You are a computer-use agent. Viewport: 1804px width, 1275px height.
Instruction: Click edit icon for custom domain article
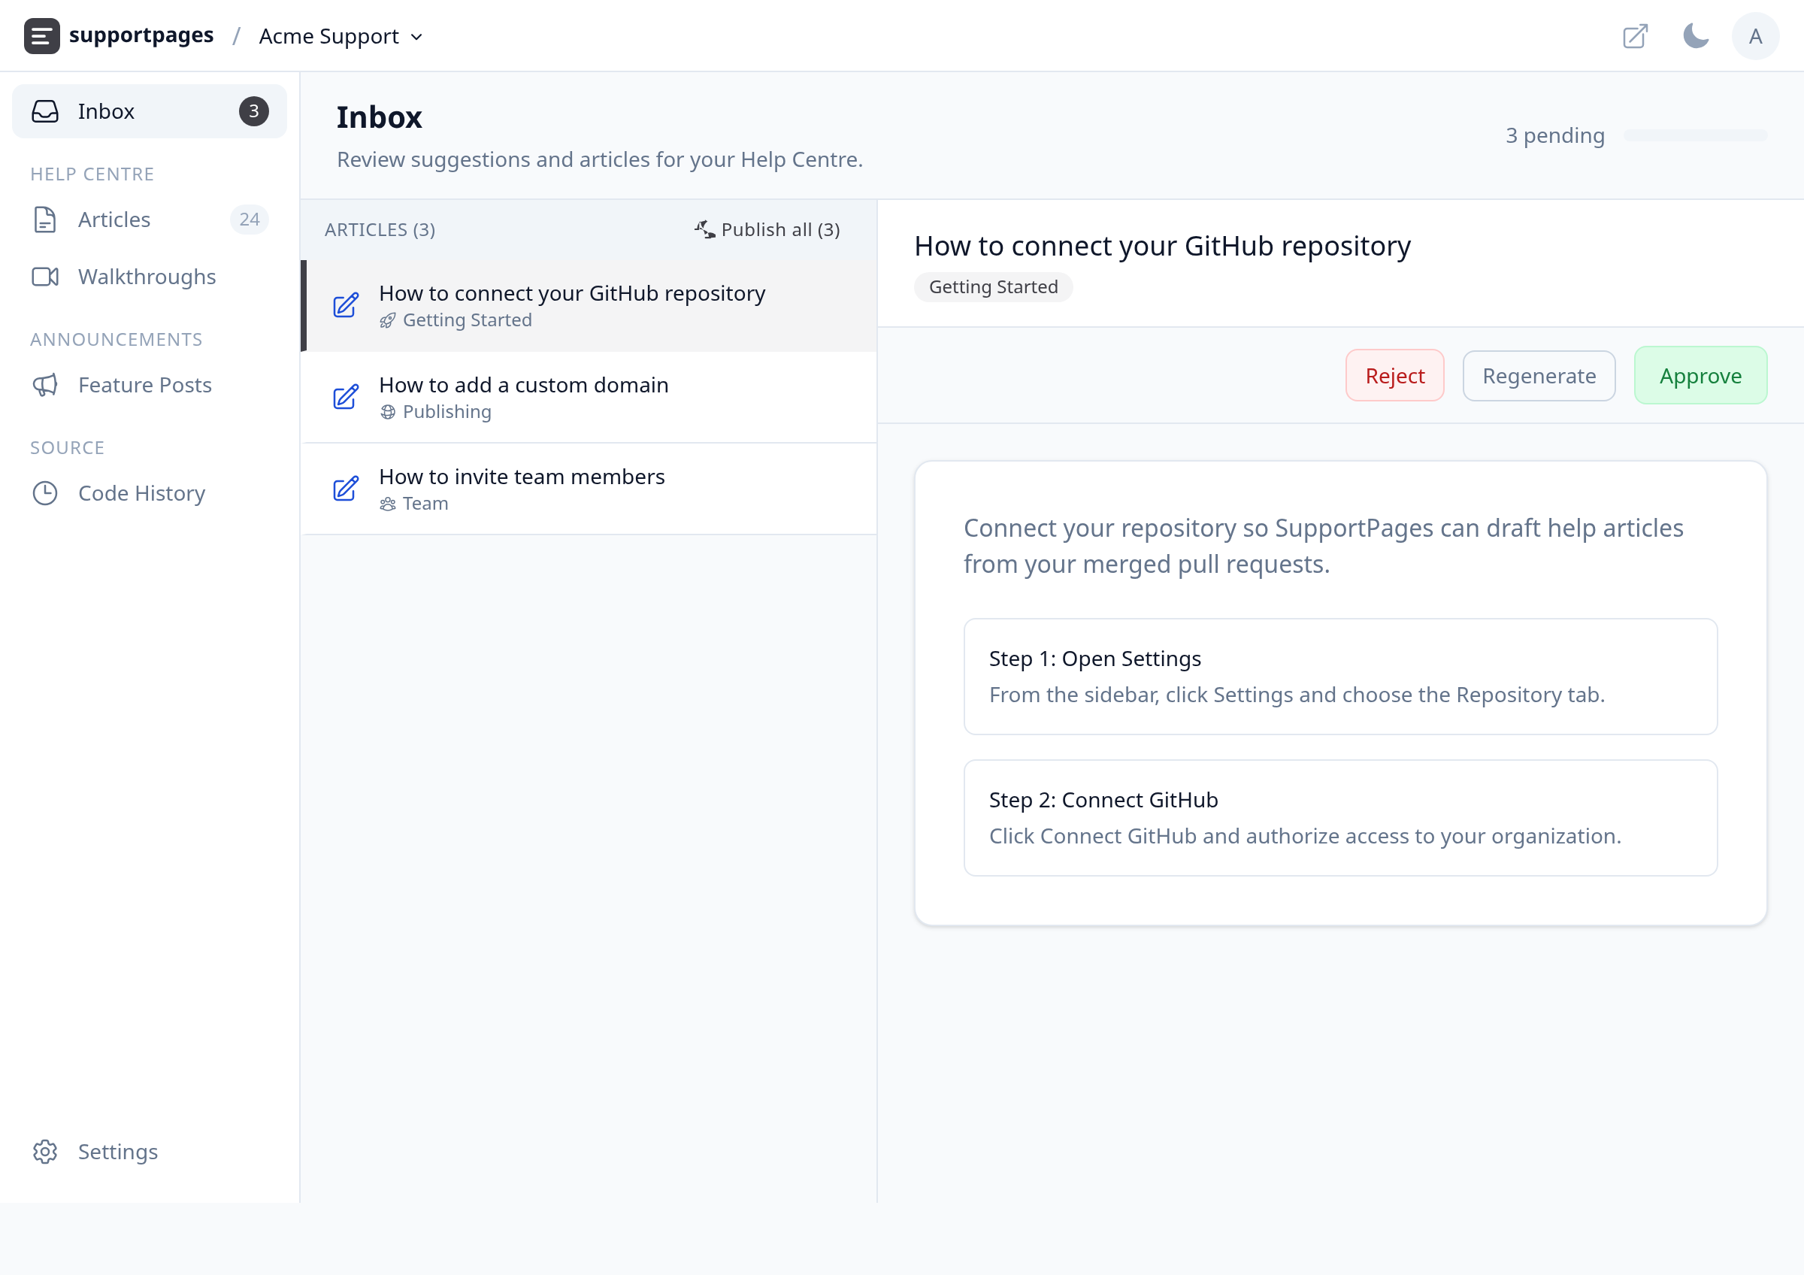[x=346, y=398]
